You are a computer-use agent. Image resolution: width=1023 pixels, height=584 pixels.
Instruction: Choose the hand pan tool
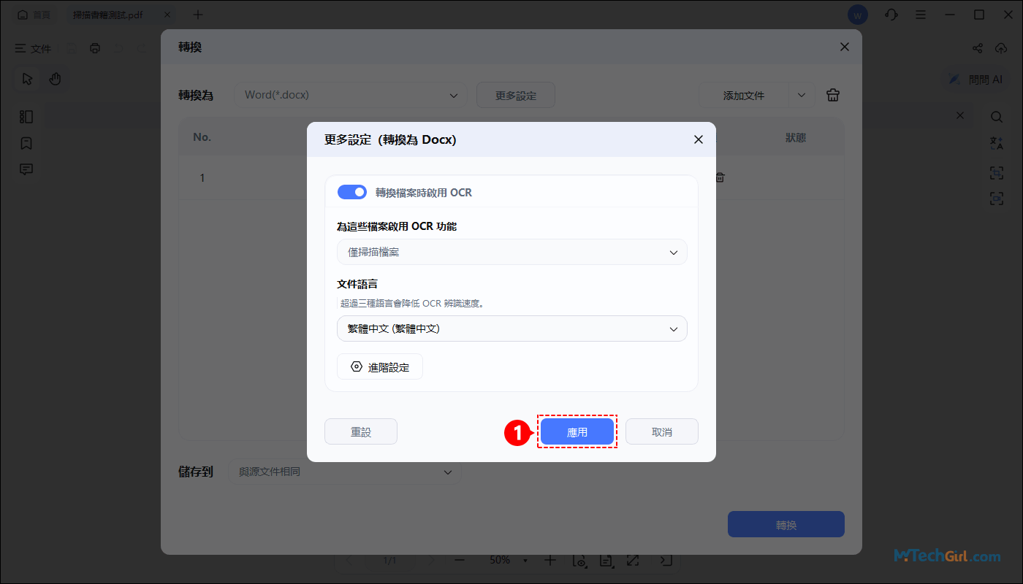click(x=55, y=79)
